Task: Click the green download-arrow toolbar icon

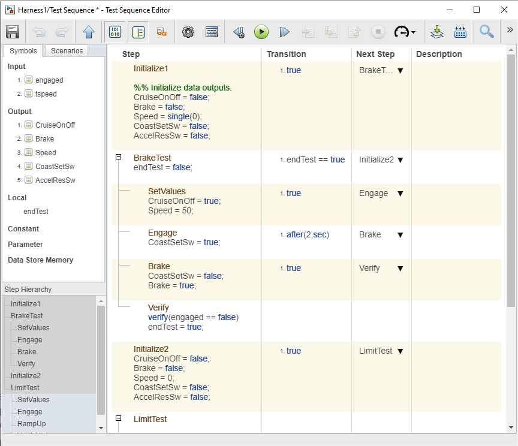Action: [437, 32]
